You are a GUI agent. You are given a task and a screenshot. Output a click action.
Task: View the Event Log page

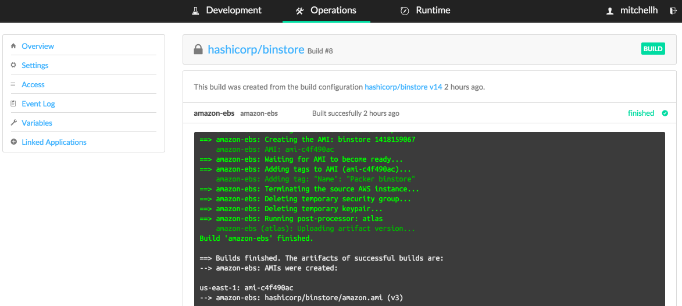pos(38,104)
